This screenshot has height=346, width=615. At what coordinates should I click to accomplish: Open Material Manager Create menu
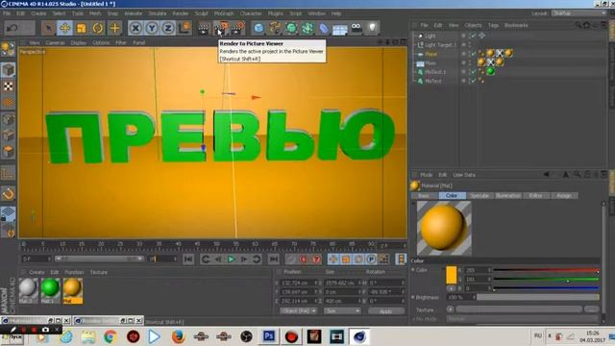coord(37,272)
